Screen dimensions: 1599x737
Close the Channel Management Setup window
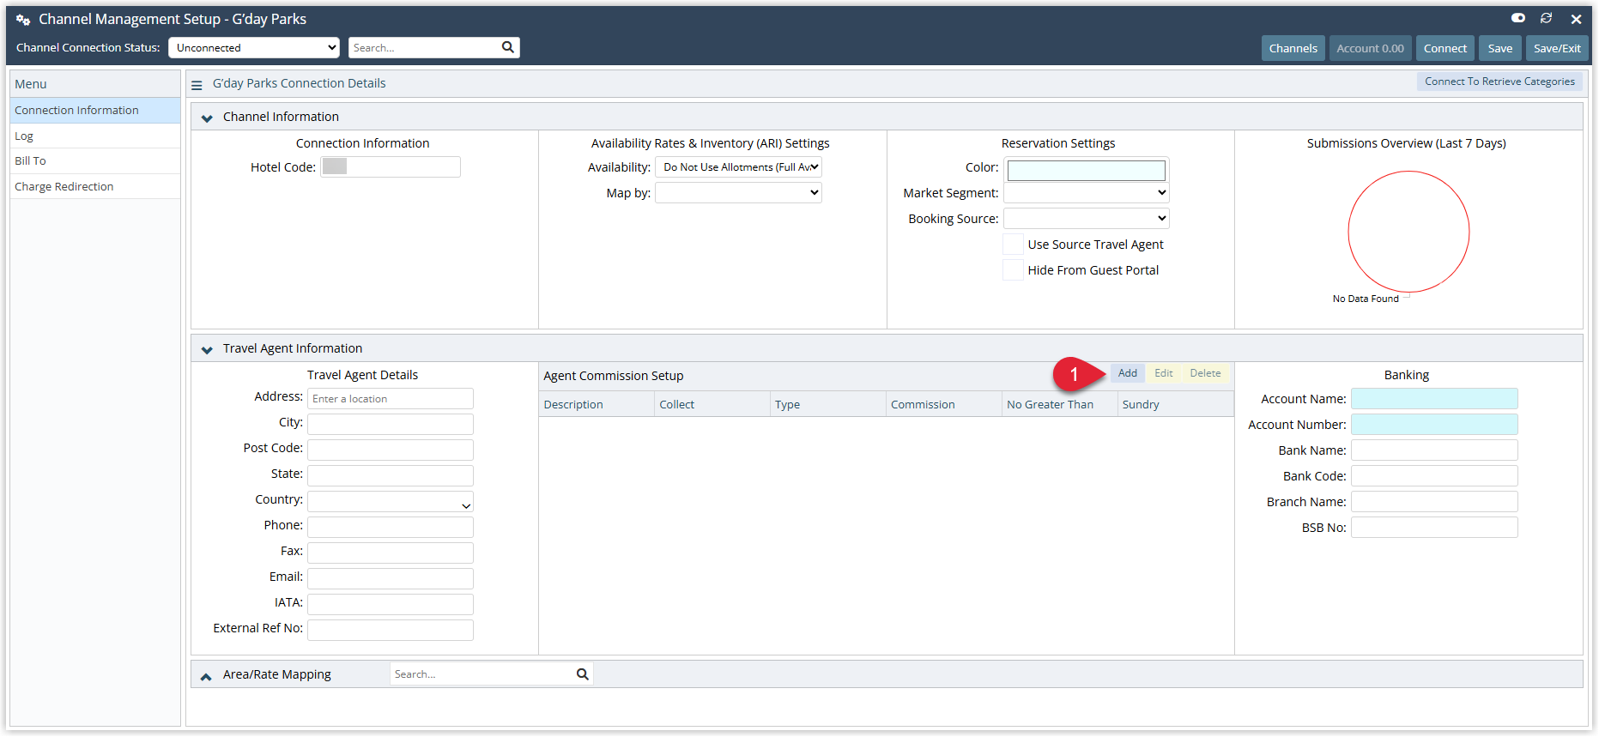point(1577,19)
